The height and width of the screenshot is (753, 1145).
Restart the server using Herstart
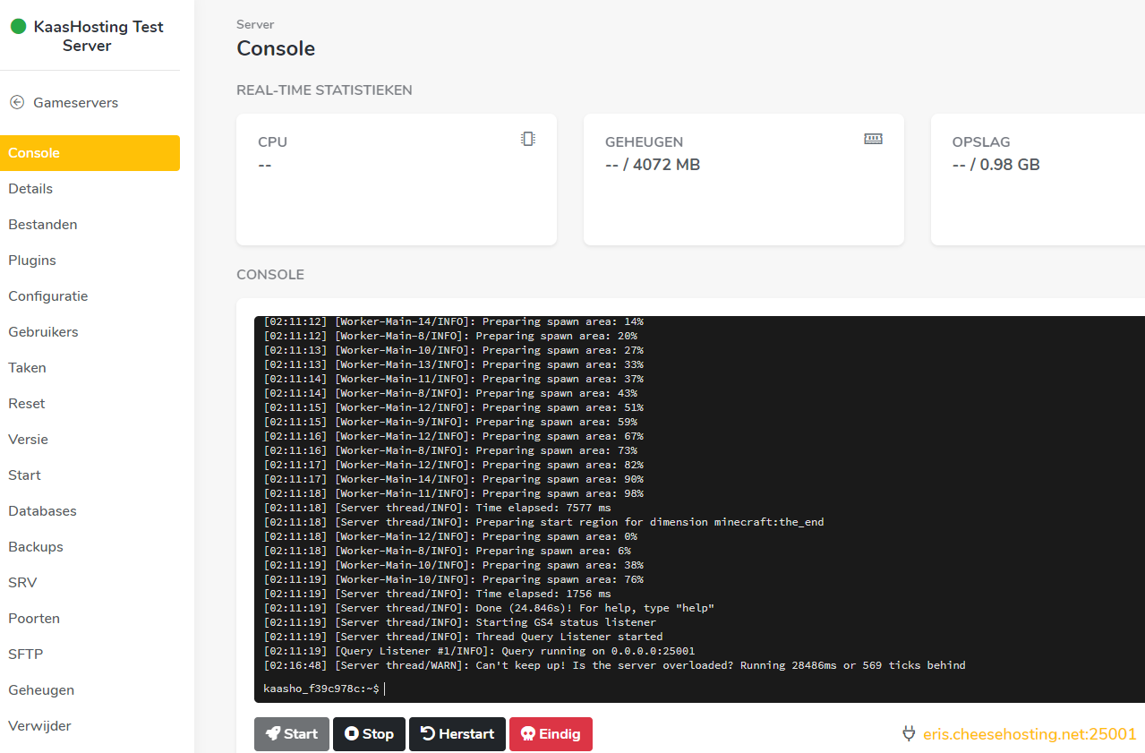[457, 734]
